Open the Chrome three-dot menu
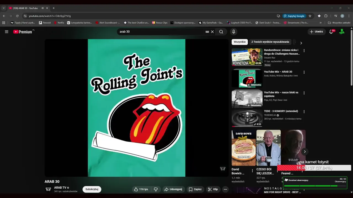The height and width of the screenshot is (198, 353). click(349, 16)
